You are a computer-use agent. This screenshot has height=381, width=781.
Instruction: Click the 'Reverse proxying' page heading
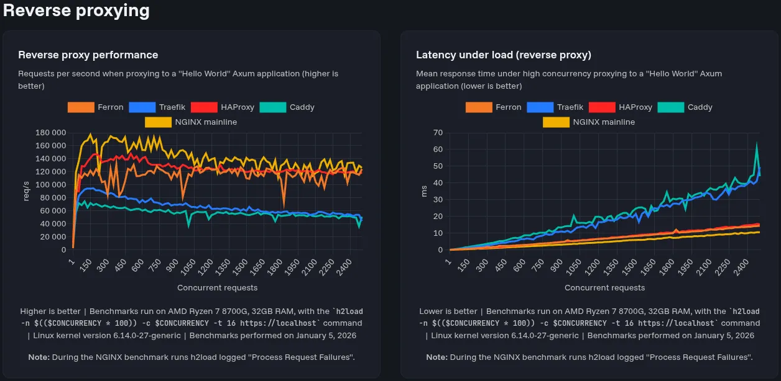pos(76,11)
